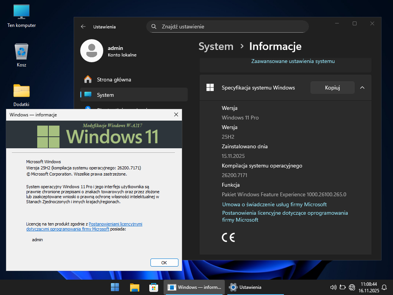Click the network globe tray icon
The image size is (393, 295).
click(352, 287)
